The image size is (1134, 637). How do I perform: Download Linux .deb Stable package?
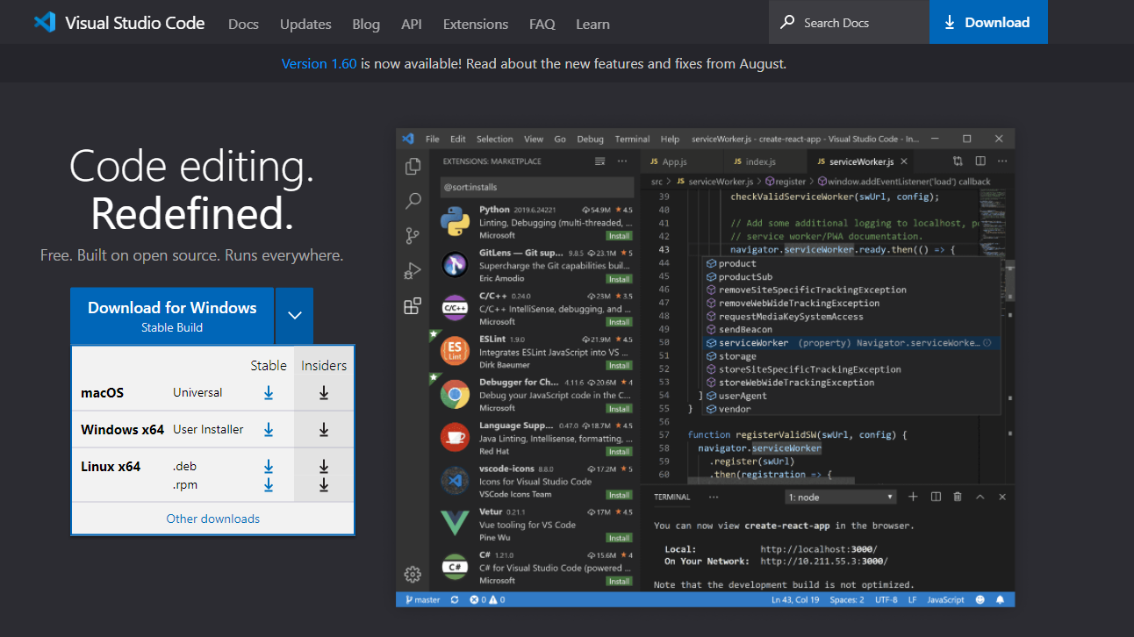point(269,467)
